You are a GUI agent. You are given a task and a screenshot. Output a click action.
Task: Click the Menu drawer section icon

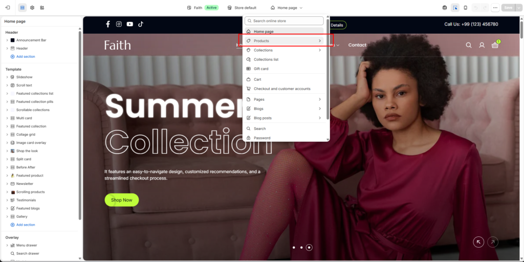click(13, 245)
